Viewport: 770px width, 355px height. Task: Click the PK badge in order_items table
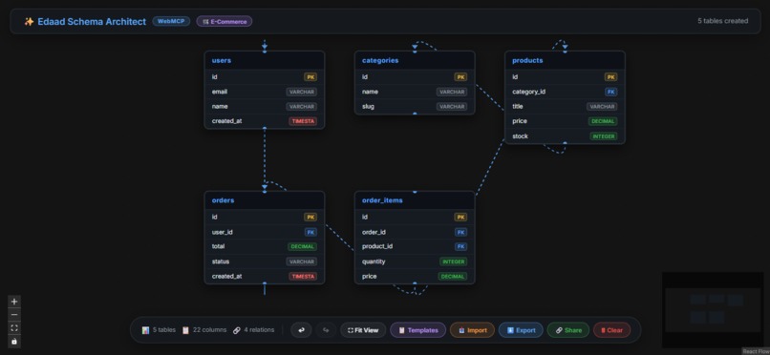460,217
